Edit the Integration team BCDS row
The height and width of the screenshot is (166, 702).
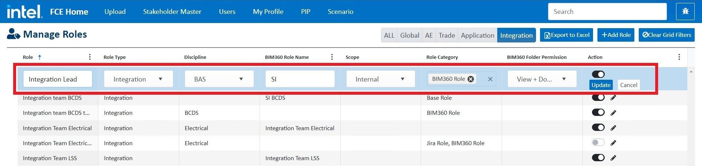coord(613,98)
